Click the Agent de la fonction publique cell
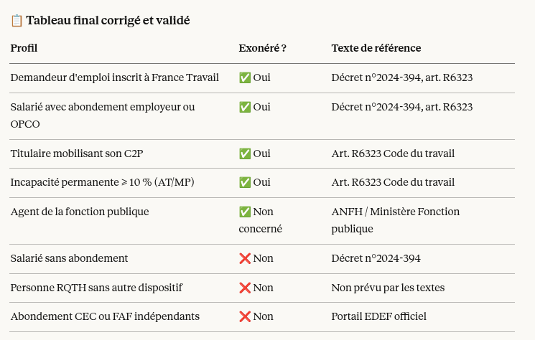Viewport: 535px width, 340px height. 80,212
